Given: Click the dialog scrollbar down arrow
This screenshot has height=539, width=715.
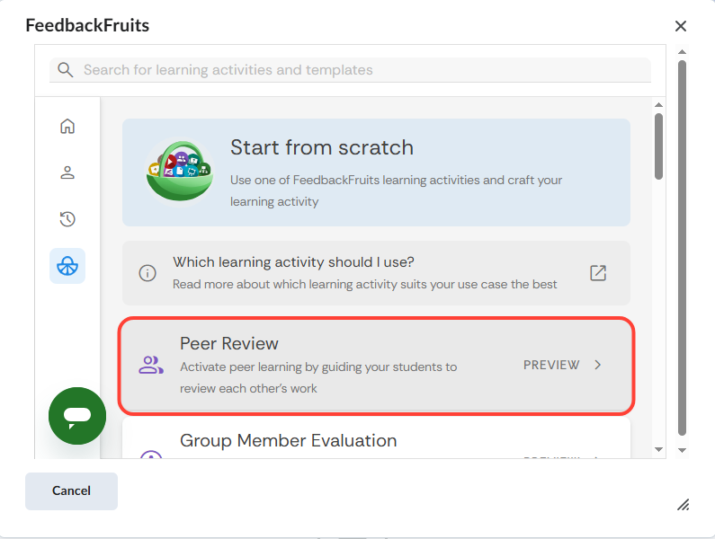Looking at the screenshot, I should 682,449.
